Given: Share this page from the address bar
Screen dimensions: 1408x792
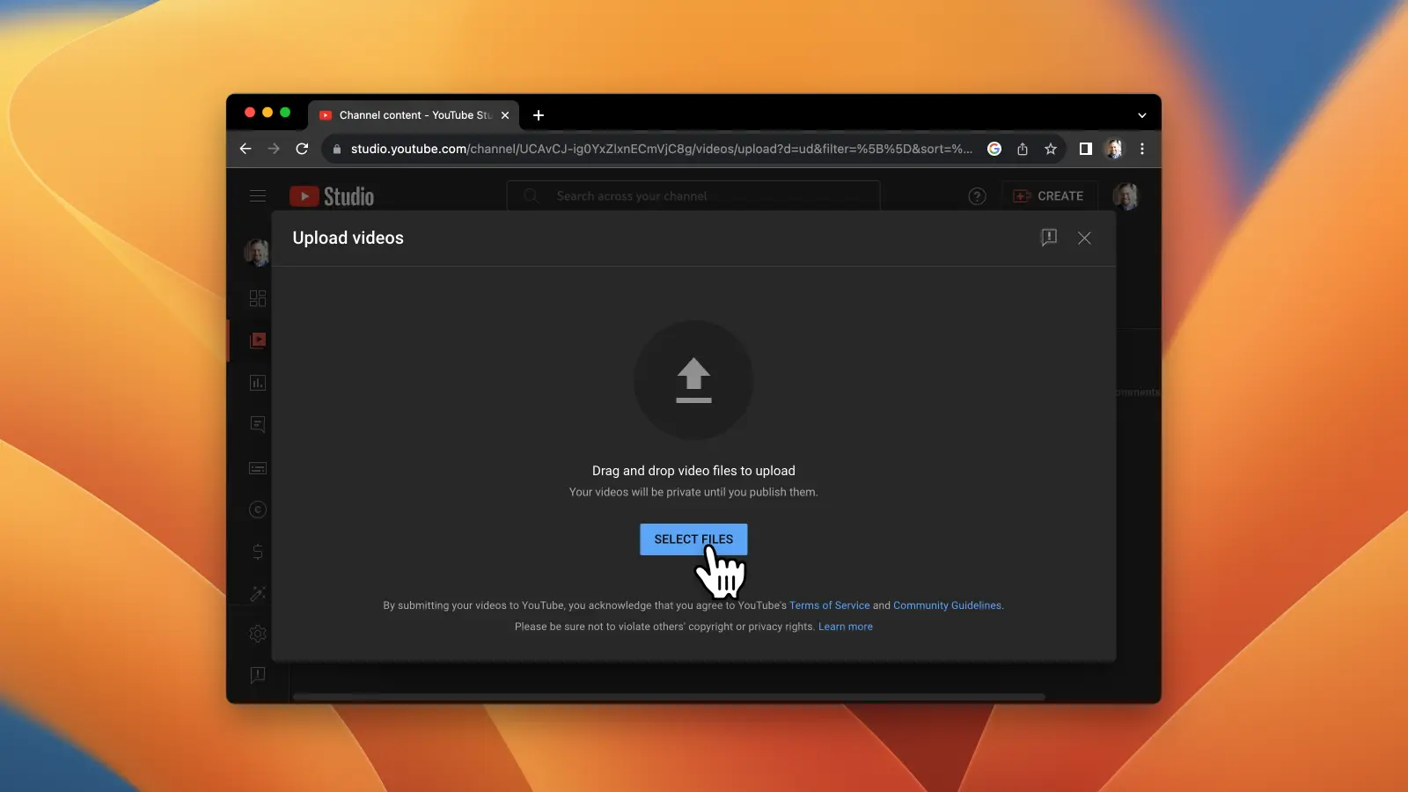Looking at the screenshot, I should pos(1023,149).
